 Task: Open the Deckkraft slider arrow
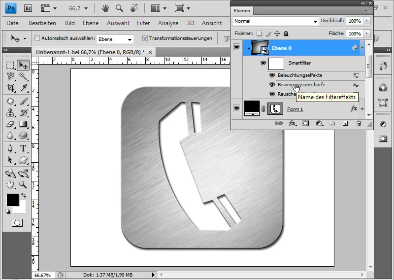point(367,21)
